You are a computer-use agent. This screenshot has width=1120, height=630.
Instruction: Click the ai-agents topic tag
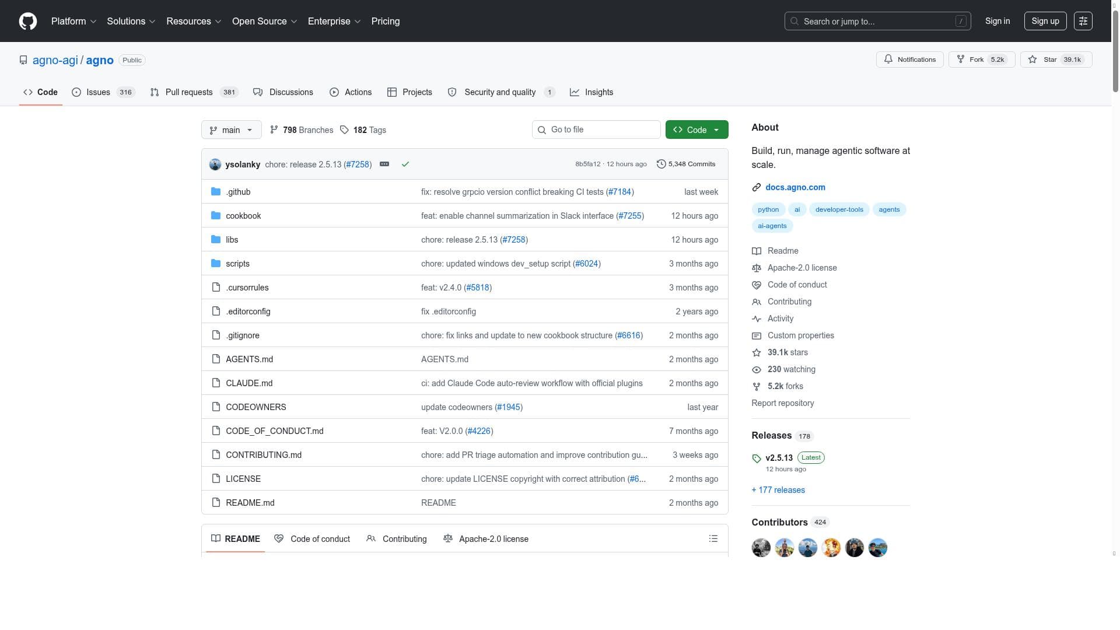click(x=772, y=226)
